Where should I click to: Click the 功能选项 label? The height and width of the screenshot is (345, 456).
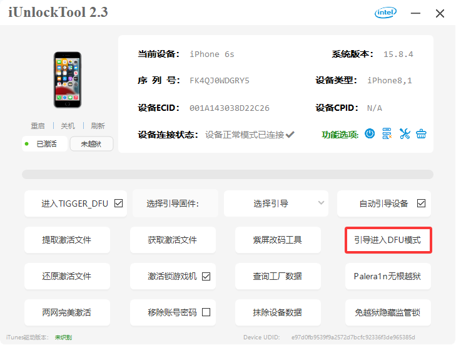pyautogui.click(x=340, y=135)
